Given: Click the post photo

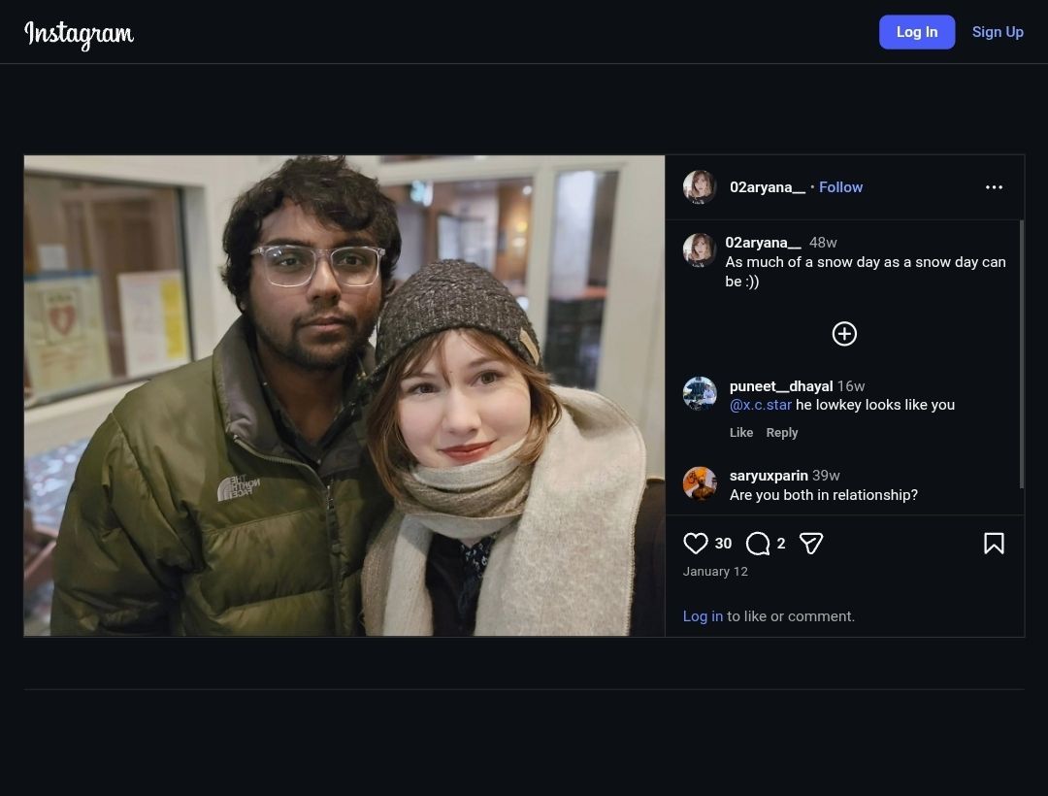Looking at the screenshot, I should (x=344, y=396).
